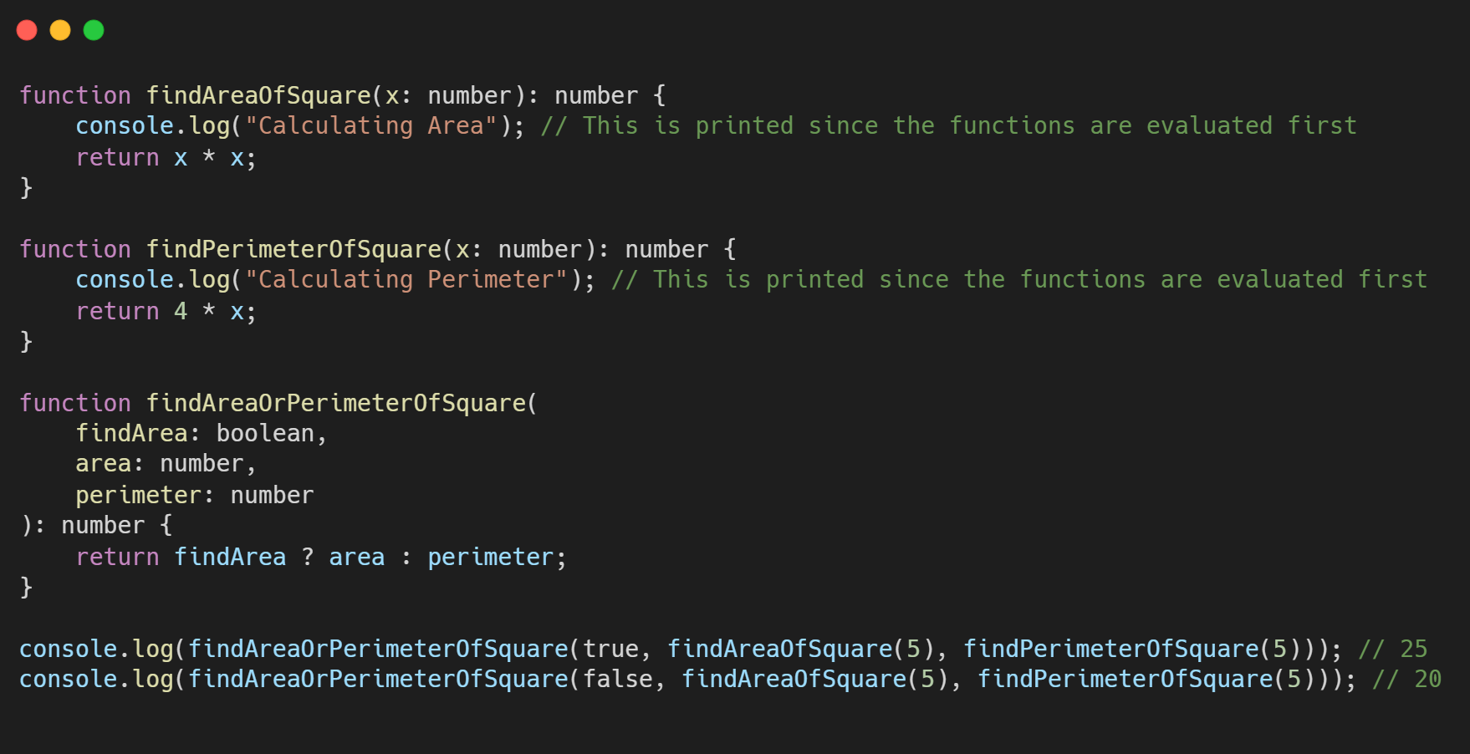
Task: Click the "Calculating Area" string literal
Action: (x=370, y=126)
